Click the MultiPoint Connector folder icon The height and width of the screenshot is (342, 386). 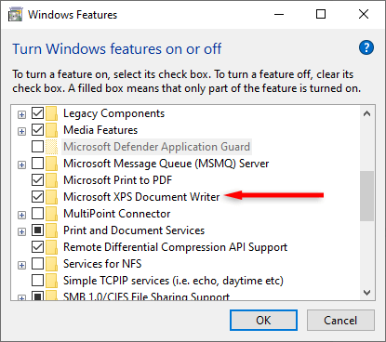point(52,214)
